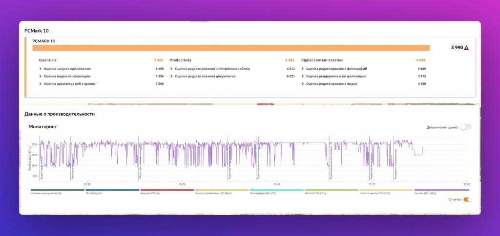Screen dimensions: 500x236
Task: Toggle Температура ЦП/ (°C) legend series
Action: point(277,192)
